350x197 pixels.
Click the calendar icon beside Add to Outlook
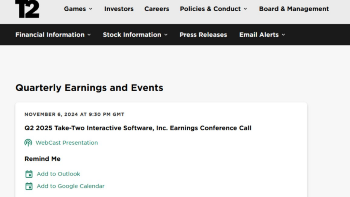29,174
